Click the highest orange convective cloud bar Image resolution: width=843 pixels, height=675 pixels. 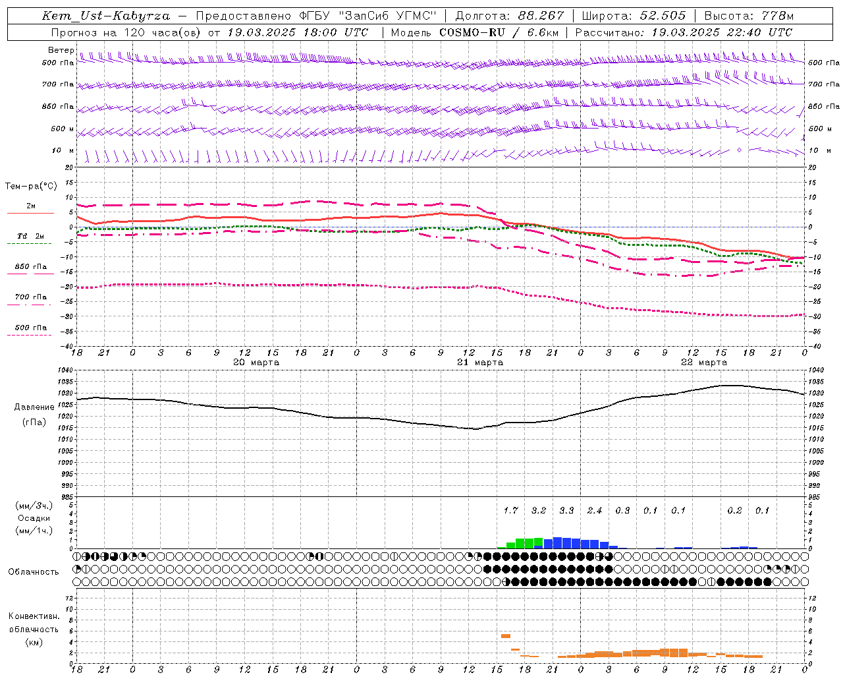(506, 636)
